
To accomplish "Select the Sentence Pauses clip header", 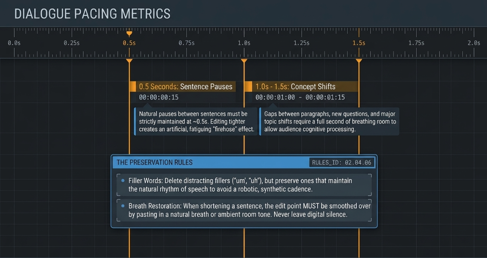I will point(183,87).
